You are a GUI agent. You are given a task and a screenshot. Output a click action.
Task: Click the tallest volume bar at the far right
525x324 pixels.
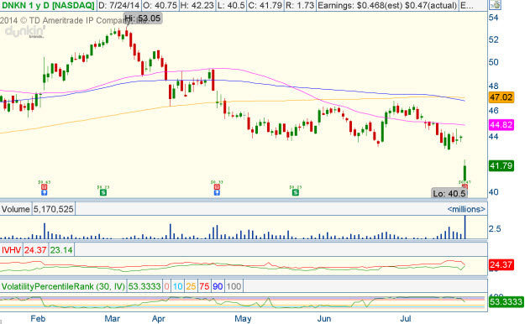click(465, 227)
